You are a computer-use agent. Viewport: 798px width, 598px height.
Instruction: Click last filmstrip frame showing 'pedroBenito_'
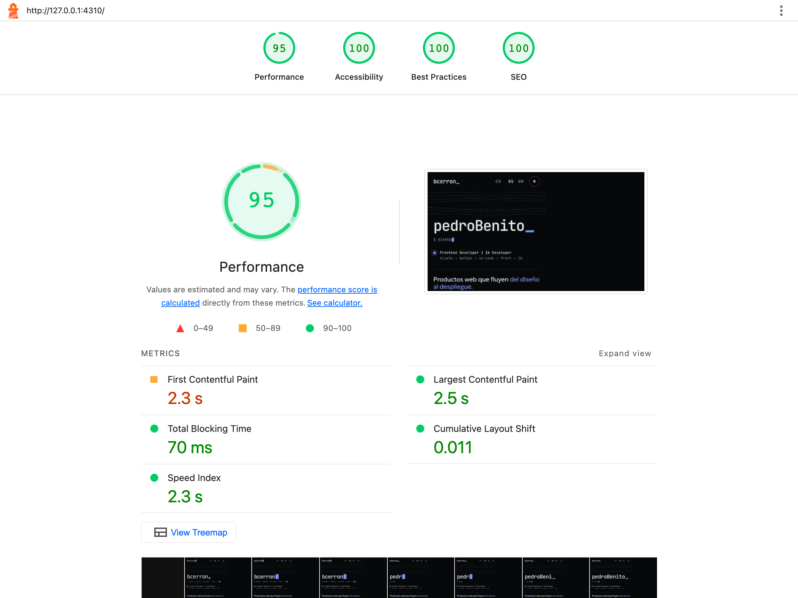(x=623, y=577)
